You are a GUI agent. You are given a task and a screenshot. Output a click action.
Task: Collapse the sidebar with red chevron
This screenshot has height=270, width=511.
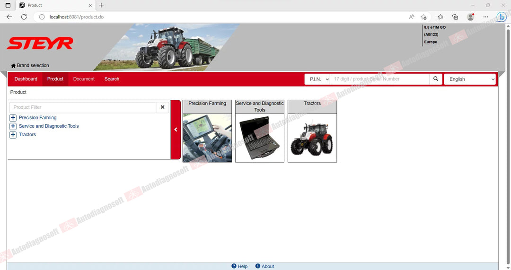coord(176,130)
